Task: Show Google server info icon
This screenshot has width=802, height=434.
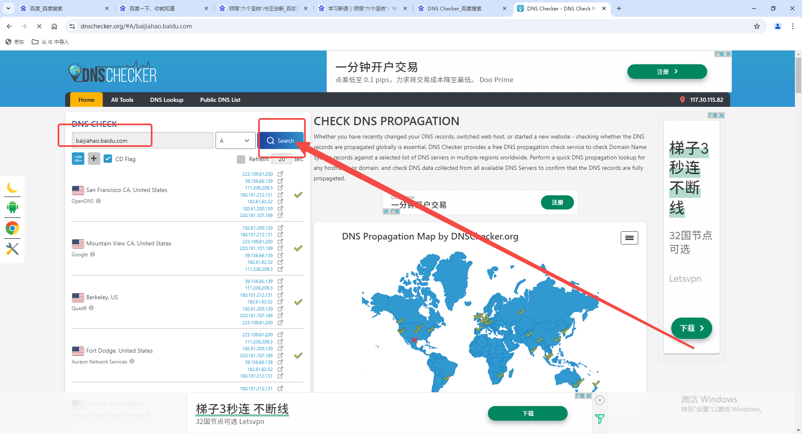Action: pyautogui.click(x=93, y=254)
